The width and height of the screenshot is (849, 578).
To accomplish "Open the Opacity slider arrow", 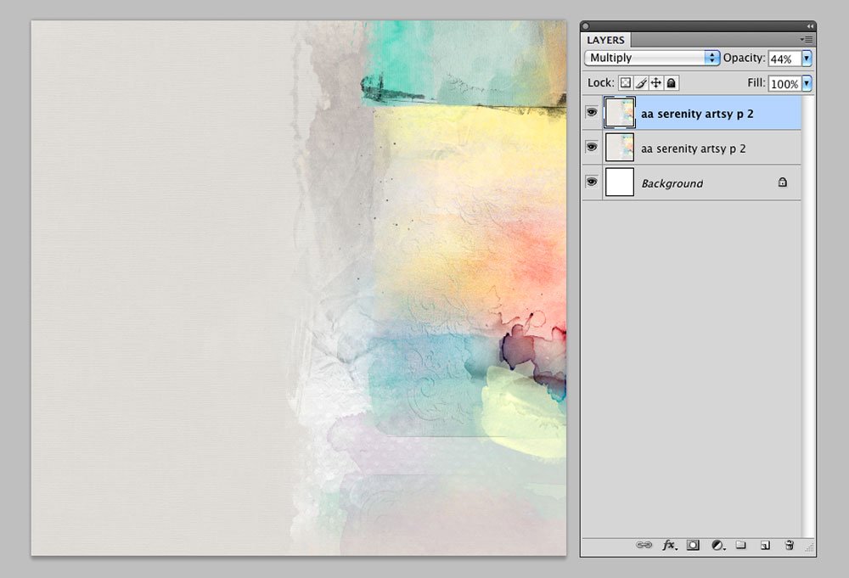I will (x=807, y=58).
